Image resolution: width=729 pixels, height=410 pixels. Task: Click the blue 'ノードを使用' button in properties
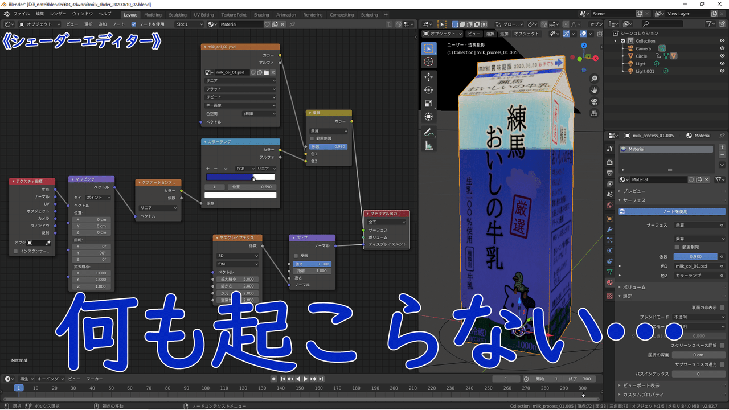pyautogui.click(x=672, y=211)
